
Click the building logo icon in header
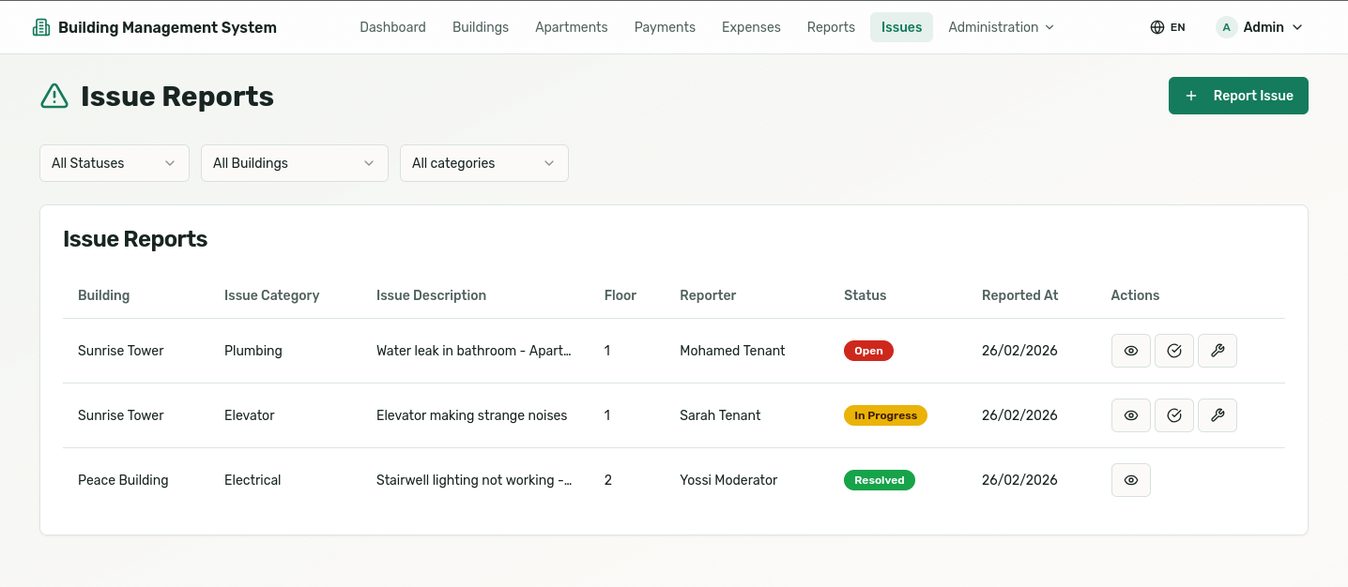[41, 27]
